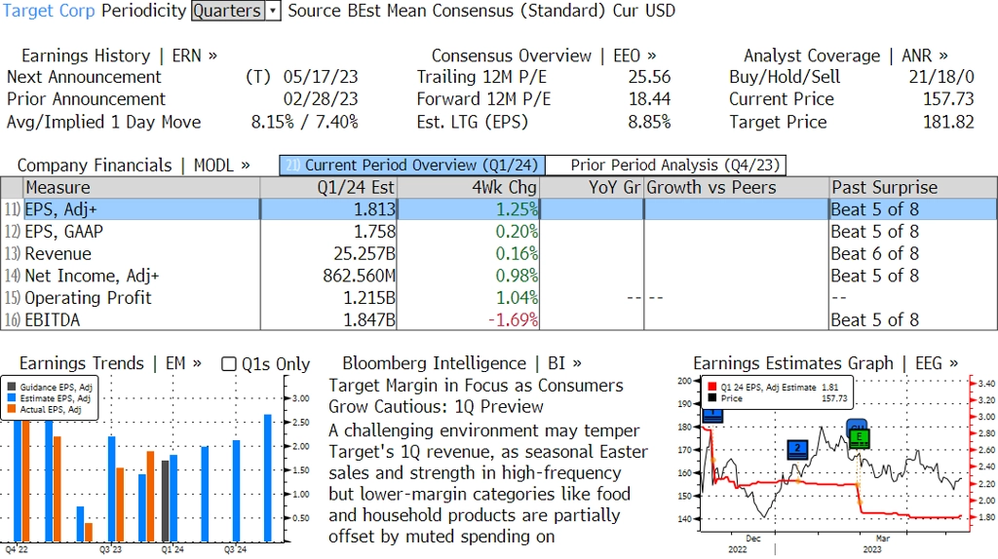Click the Growth vs Peers column header

[737, 188]
